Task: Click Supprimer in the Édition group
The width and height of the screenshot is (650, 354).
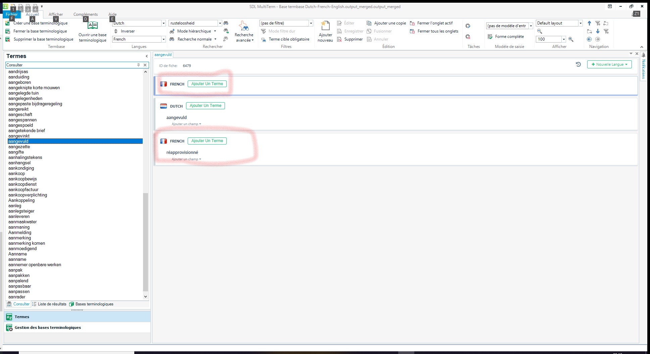Action: click(350, 39)
